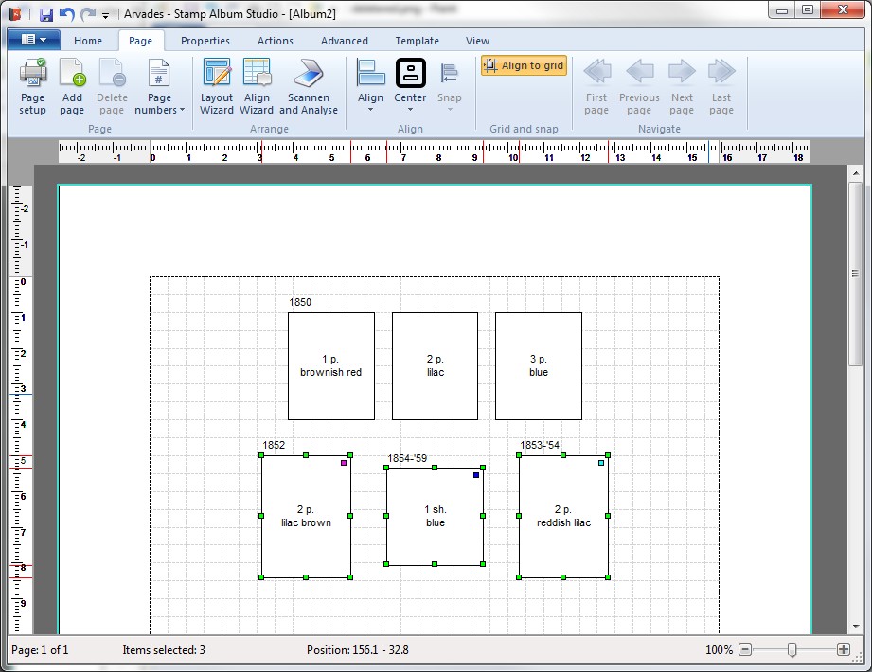Click the cyan marker on reddish lilac box
Image resolution: width=872 pixels, height=672 pixels.
(601, 463)
